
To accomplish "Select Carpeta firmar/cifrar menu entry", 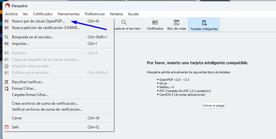I will [58, 95].
